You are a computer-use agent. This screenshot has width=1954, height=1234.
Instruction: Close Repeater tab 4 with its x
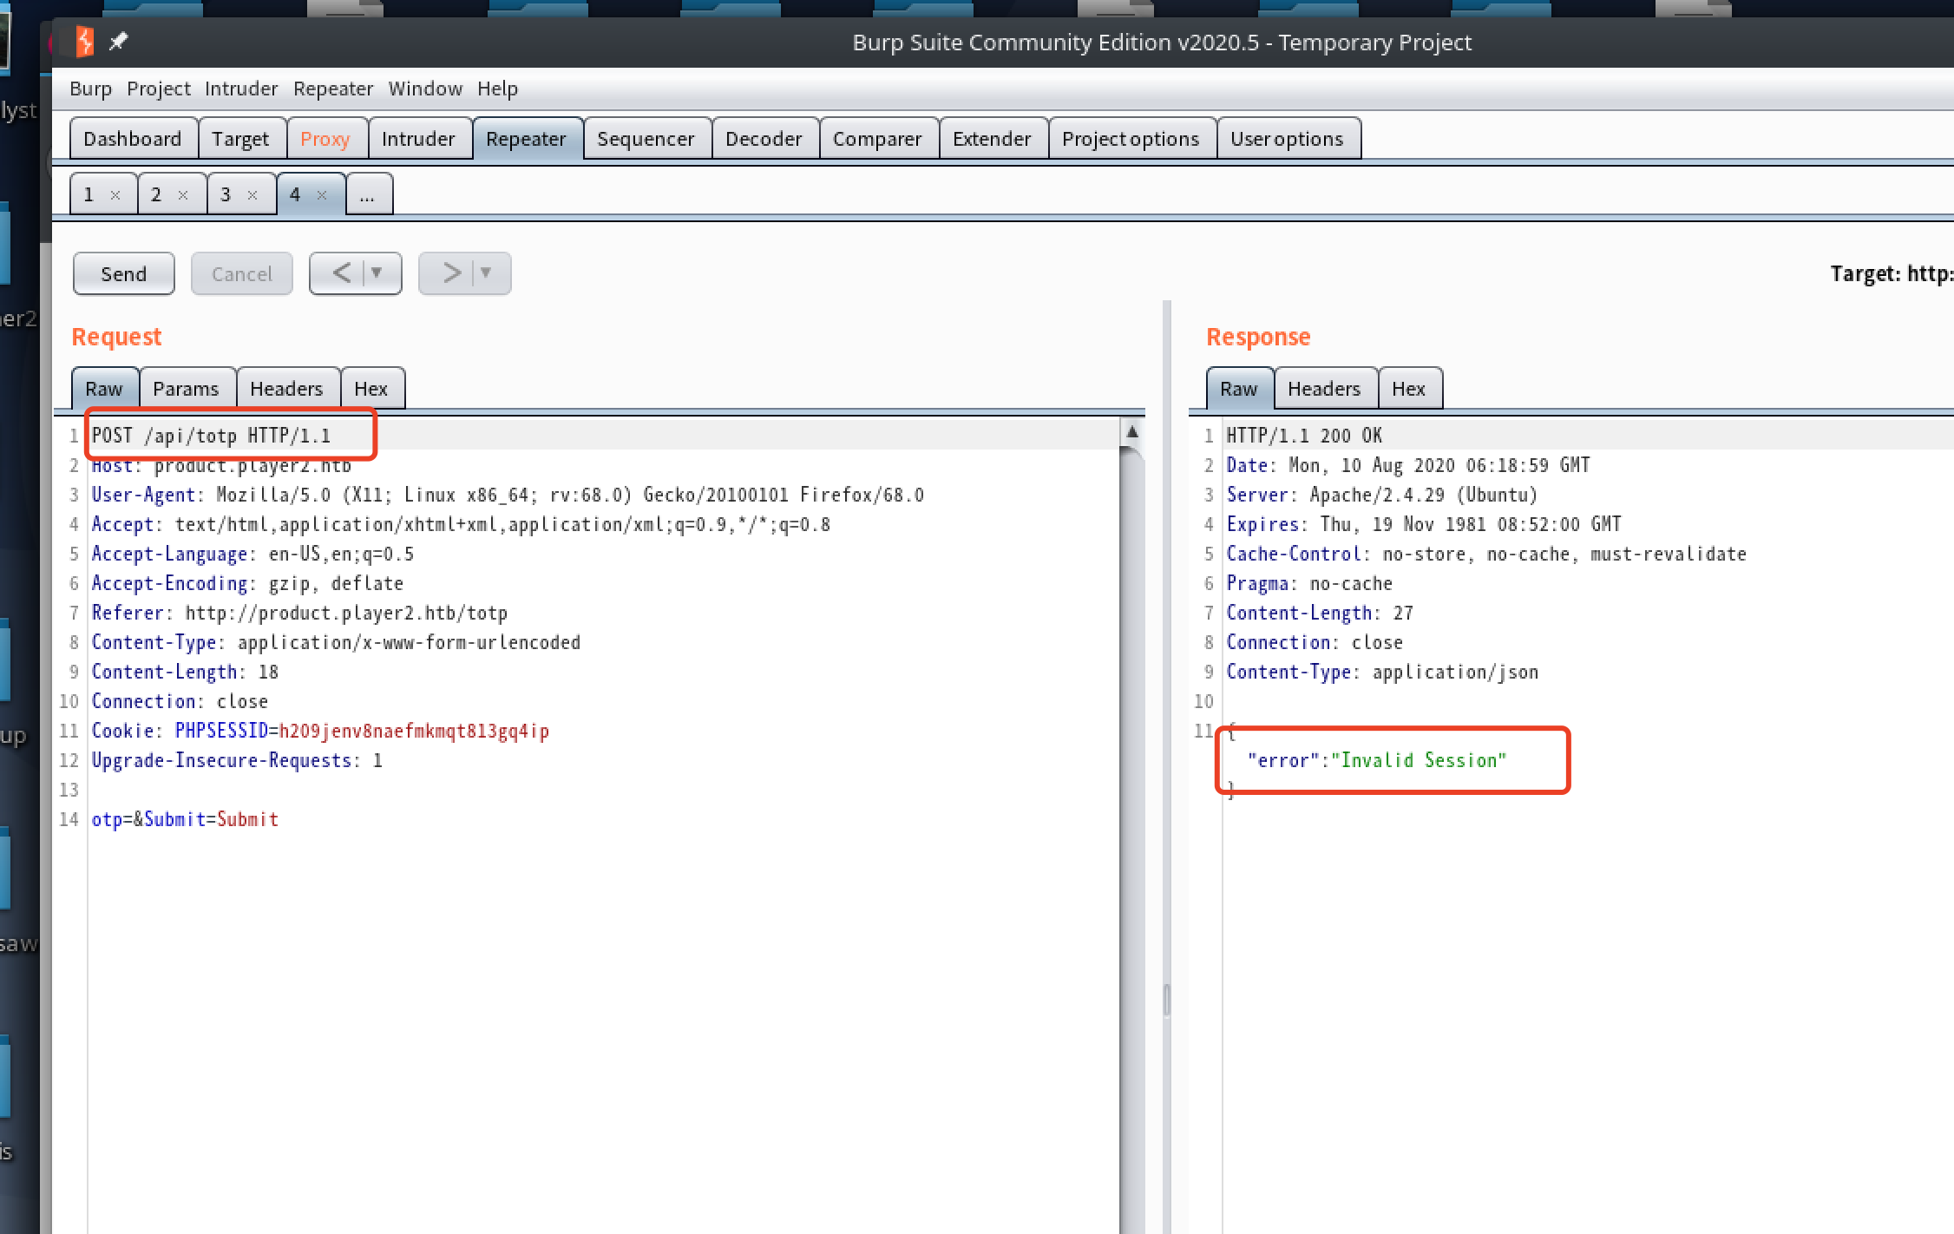322,195
